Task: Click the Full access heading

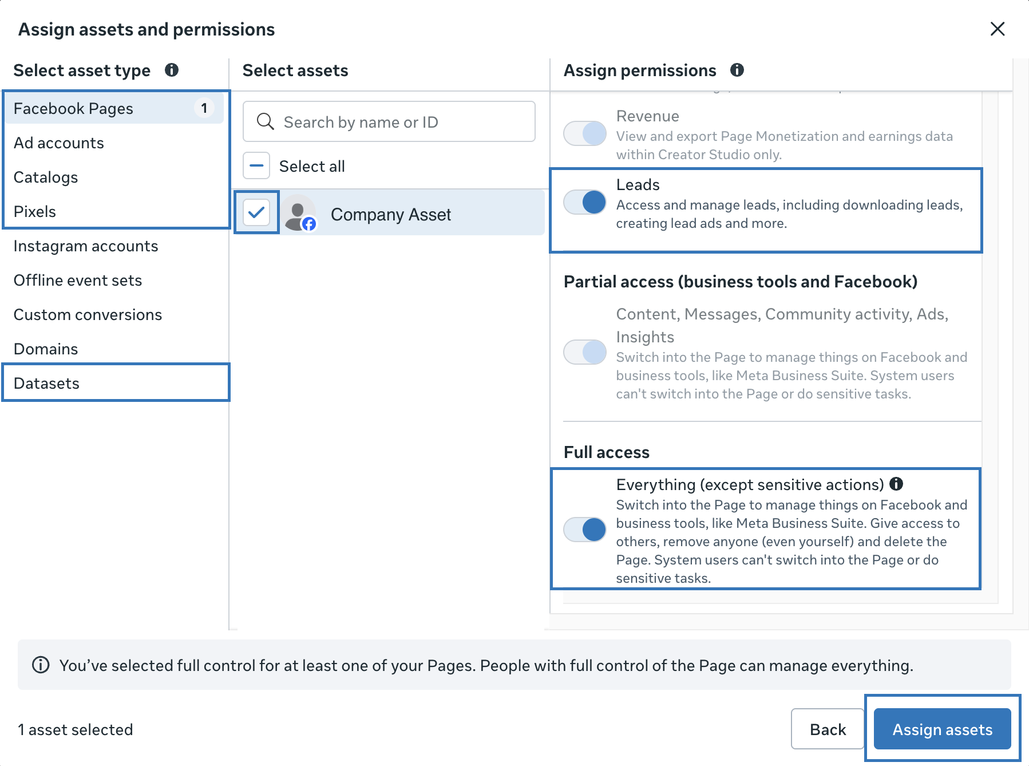Action: coord(607,452)
